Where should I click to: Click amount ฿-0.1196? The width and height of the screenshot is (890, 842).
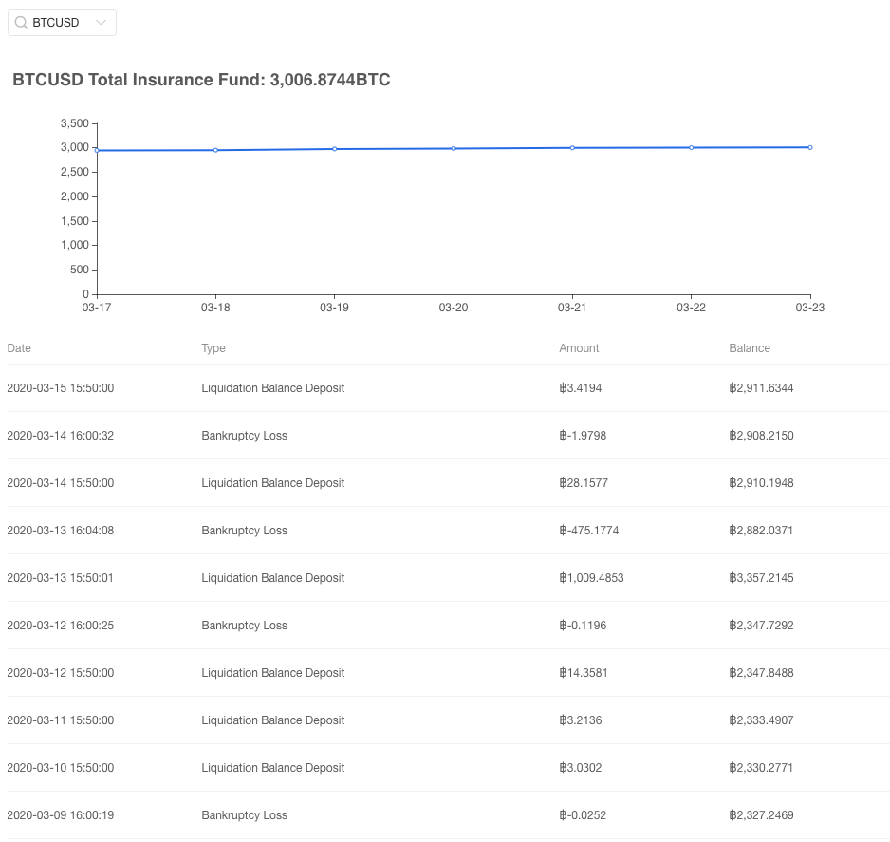point(583,626)
